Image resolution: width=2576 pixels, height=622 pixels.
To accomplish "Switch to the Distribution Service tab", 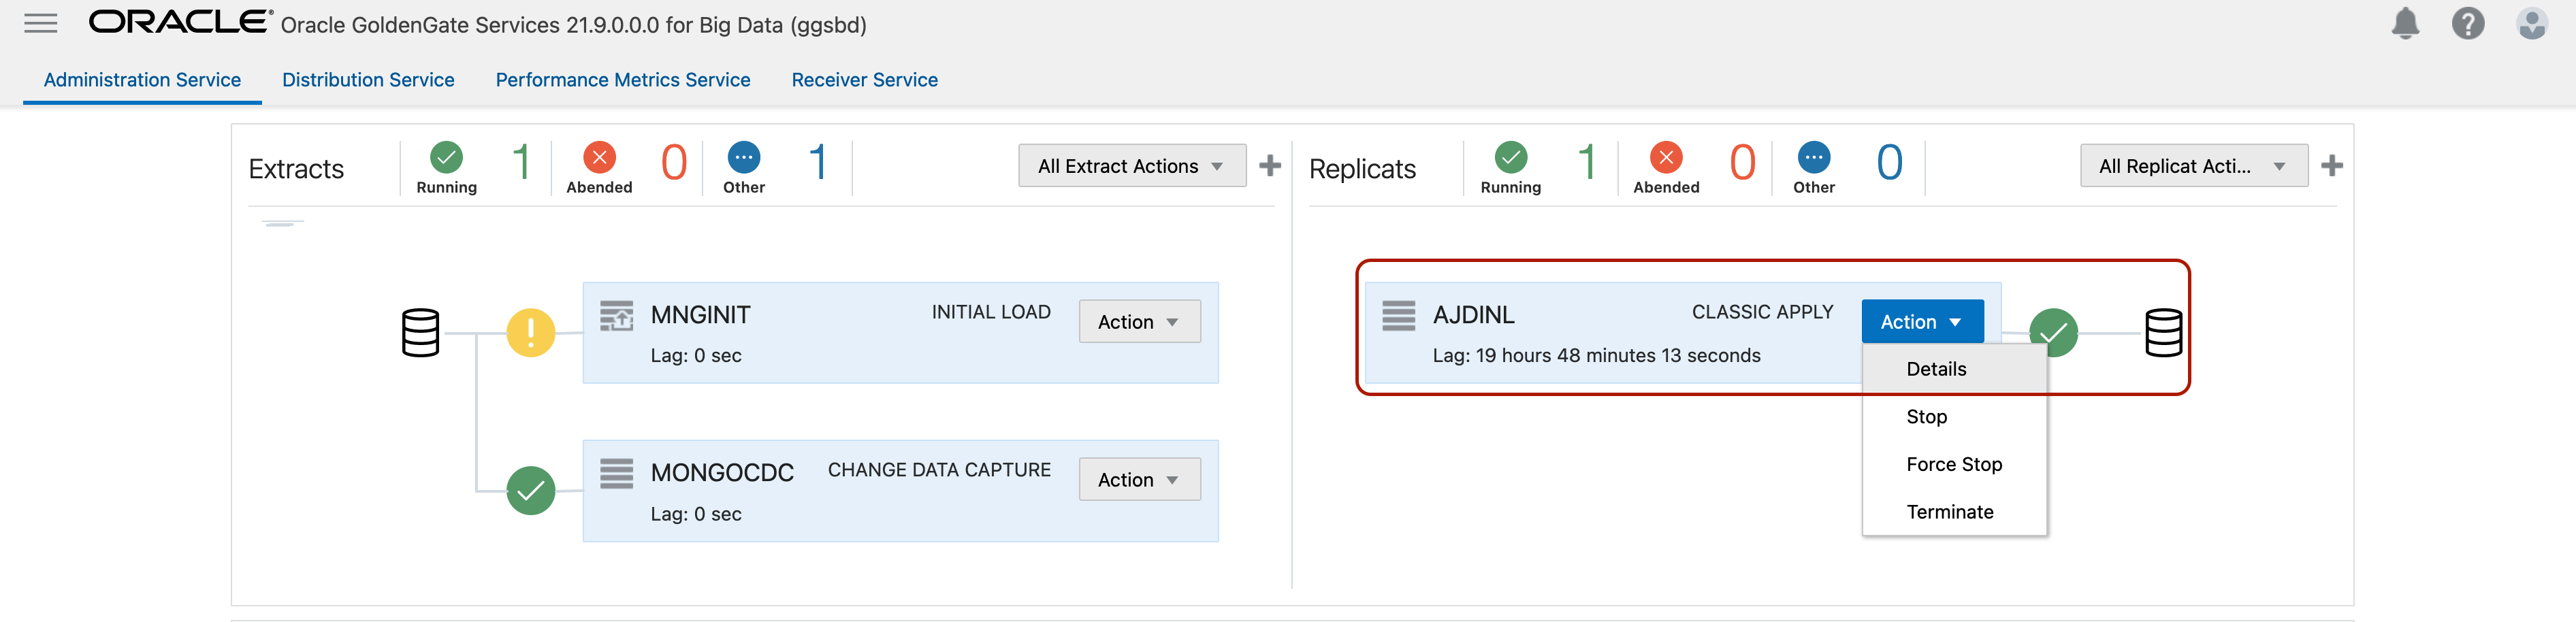I will point(368,80).
